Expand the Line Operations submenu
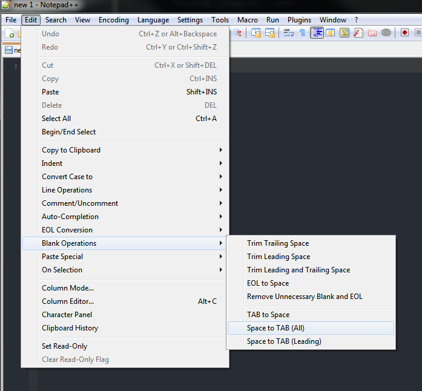 (x=125, y=190)
